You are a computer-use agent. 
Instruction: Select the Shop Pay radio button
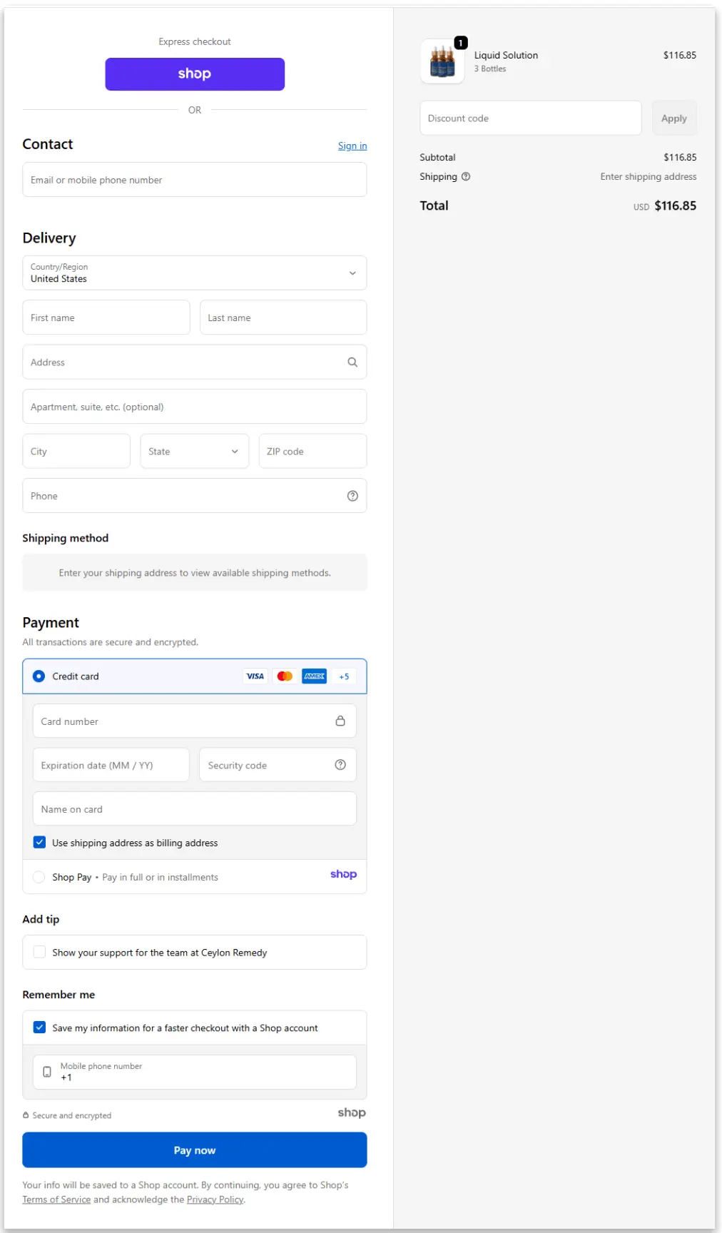39,877
